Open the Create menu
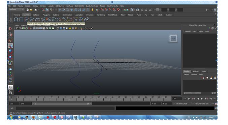Viewport: 228px width, 125px height. tap(28, 6)
